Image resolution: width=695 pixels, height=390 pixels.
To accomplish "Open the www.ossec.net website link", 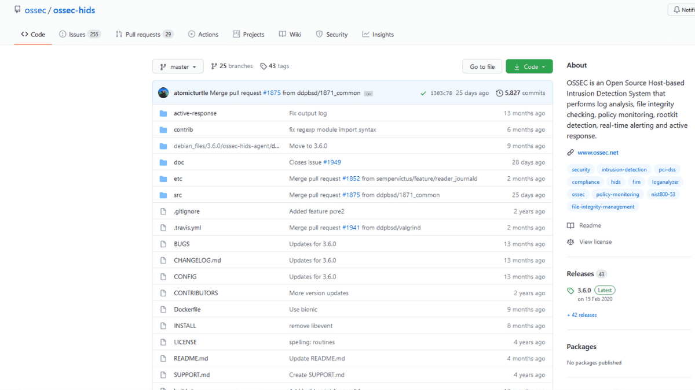I will coord(598,153).
